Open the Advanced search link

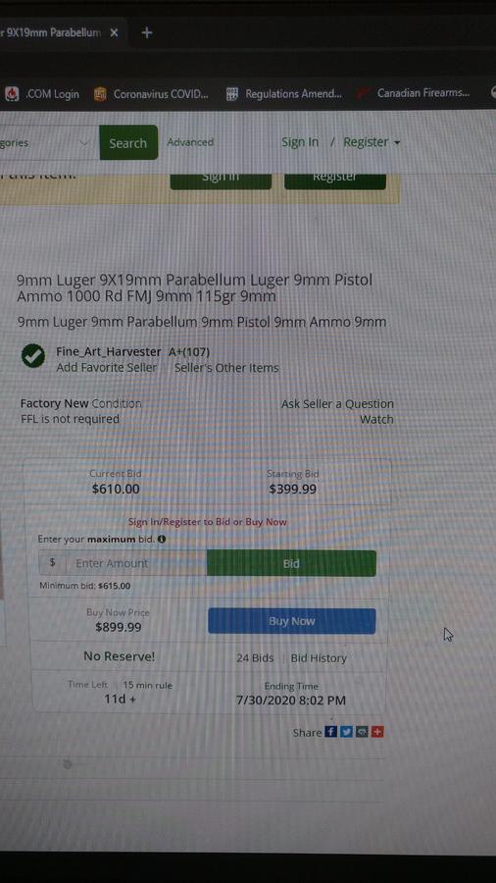190,142
